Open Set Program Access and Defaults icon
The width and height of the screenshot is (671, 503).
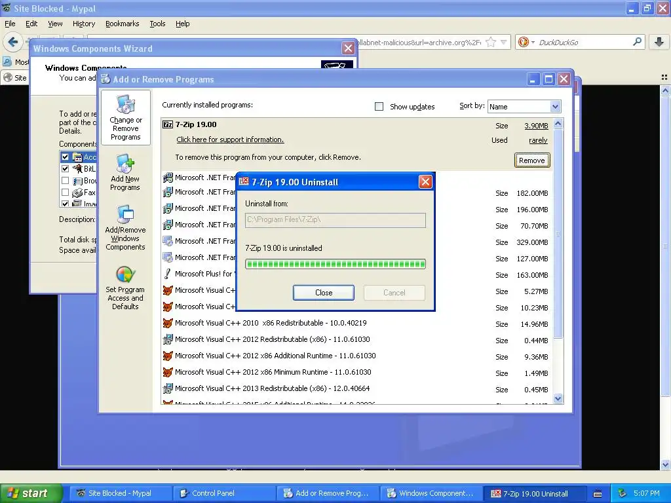click(x=125, y=288)
